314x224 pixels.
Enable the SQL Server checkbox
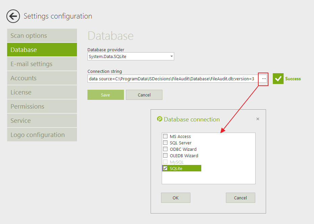click(x=165, y=143)
